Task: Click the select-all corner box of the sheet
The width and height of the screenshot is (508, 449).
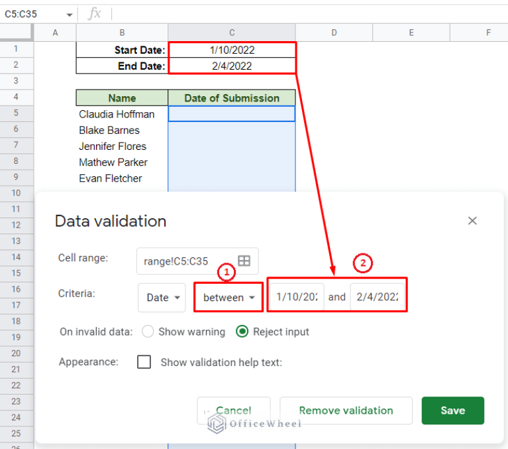Action: point(16,32)
